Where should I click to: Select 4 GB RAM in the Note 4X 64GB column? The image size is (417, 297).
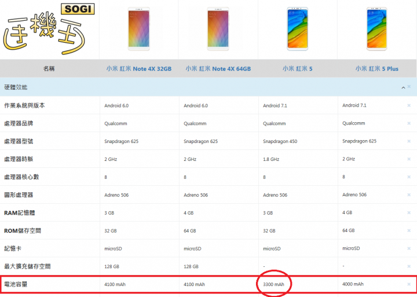[189, 212]
